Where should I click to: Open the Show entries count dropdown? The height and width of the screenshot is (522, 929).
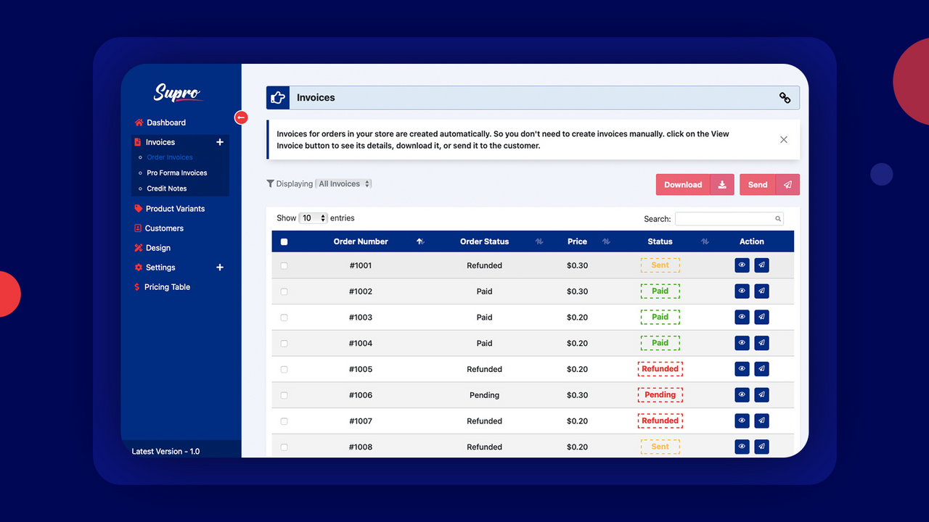(x=314, y=218)
